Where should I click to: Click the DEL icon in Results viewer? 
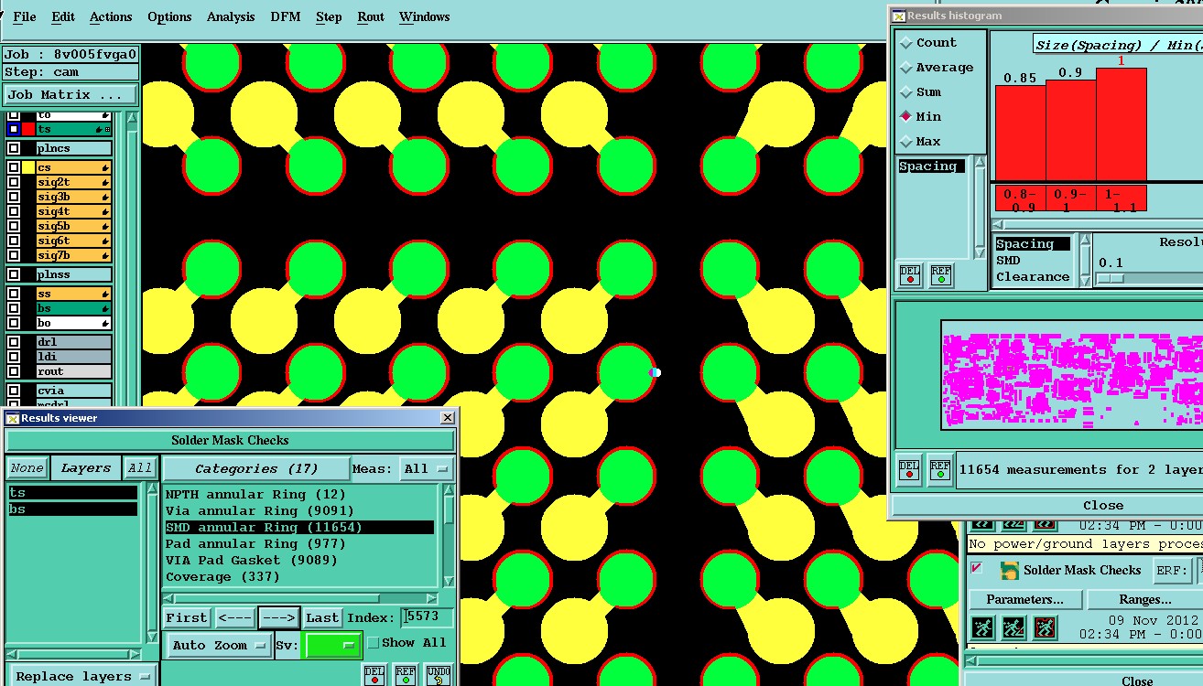click(374, 675)
